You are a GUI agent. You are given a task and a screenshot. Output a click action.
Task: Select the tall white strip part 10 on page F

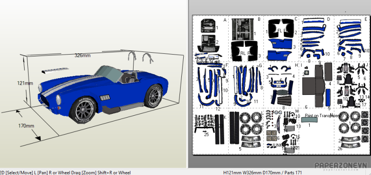[220, 90]
